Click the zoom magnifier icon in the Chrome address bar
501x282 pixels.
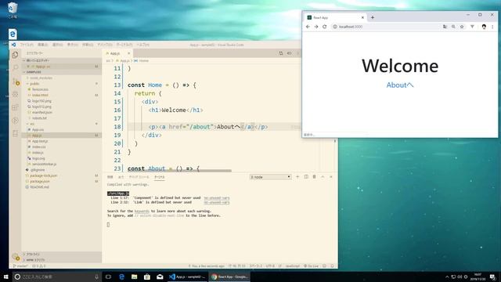coord(453,27)
